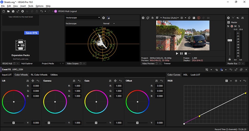
Task: Click the street video preview image
Action: [x=183, y=35]
